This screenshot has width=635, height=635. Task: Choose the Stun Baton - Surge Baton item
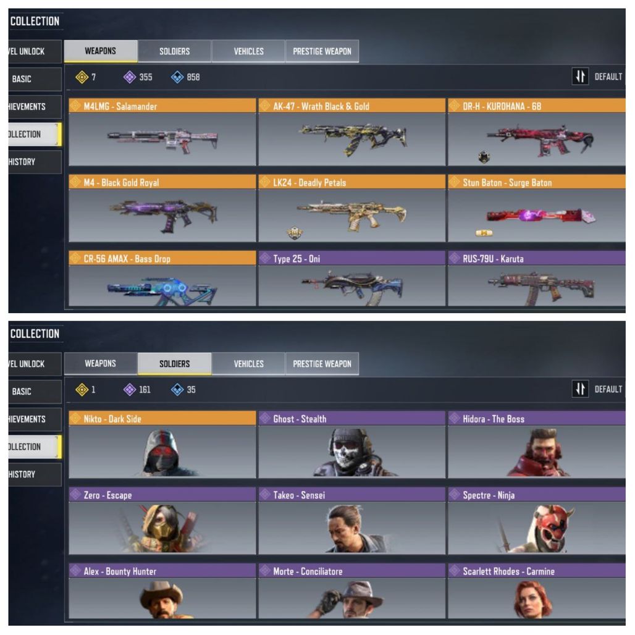click(537, 208)
